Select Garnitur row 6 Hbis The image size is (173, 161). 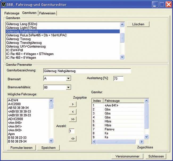point(118,125)
